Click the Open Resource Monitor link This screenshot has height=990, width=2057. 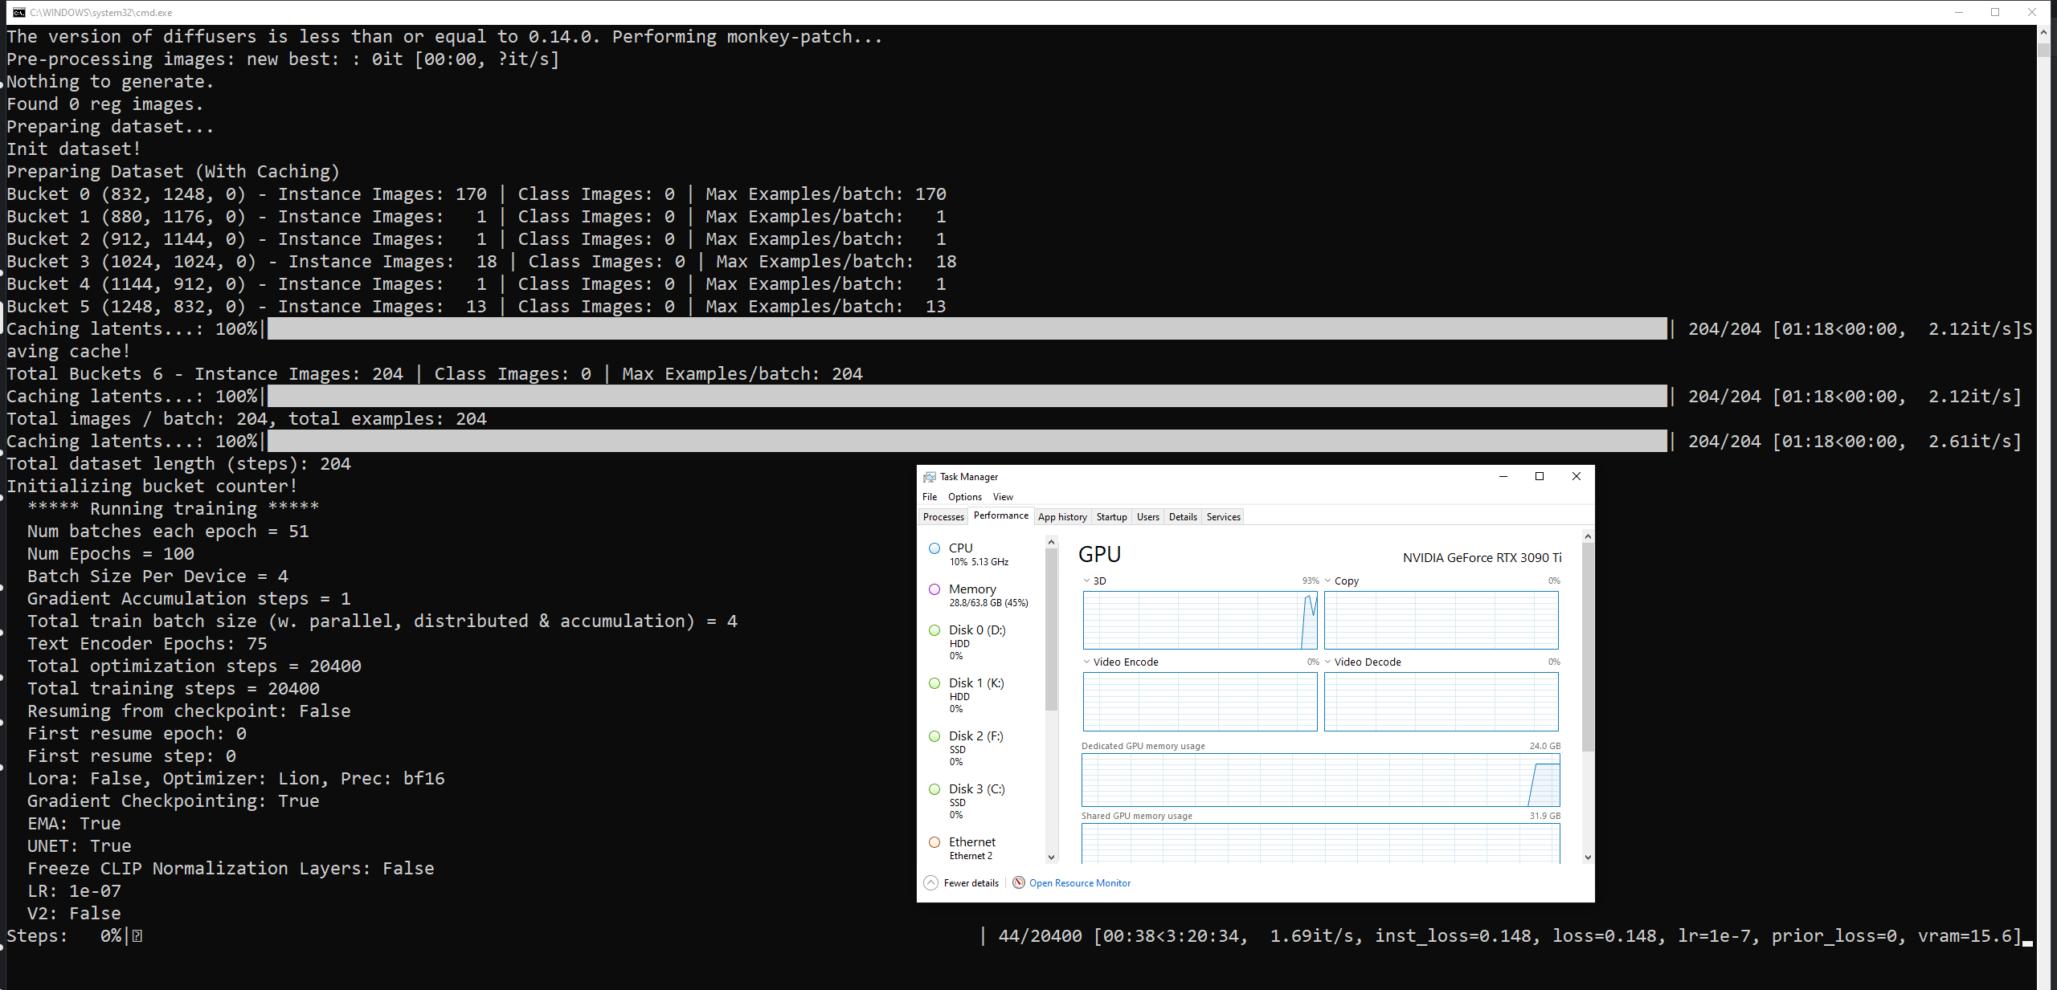click(x=1079, y=883)
